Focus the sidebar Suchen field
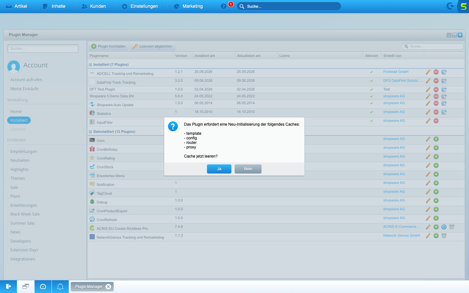469x293 pixels. click(43, 49)
